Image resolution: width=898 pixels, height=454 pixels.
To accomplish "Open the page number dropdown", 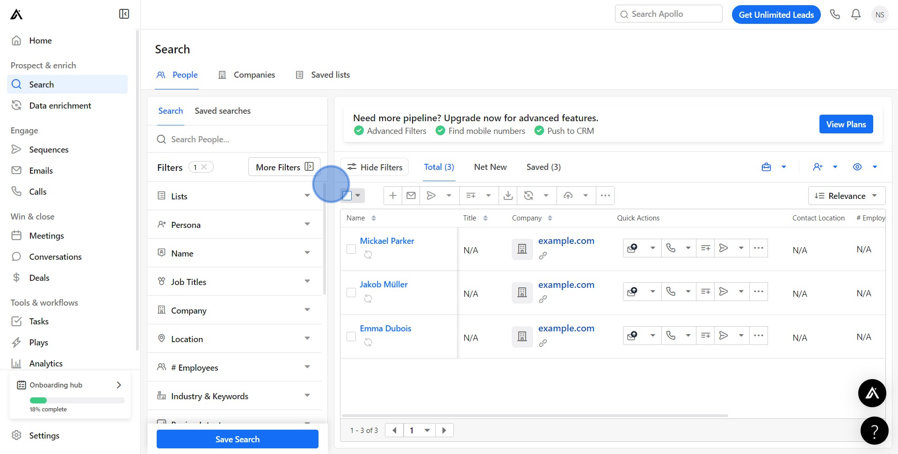I will 420,430.
